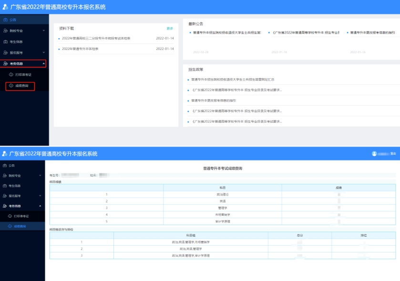
Task: Open 院校专业 menu label in the score query sidebar
Action: click(15, 176)
